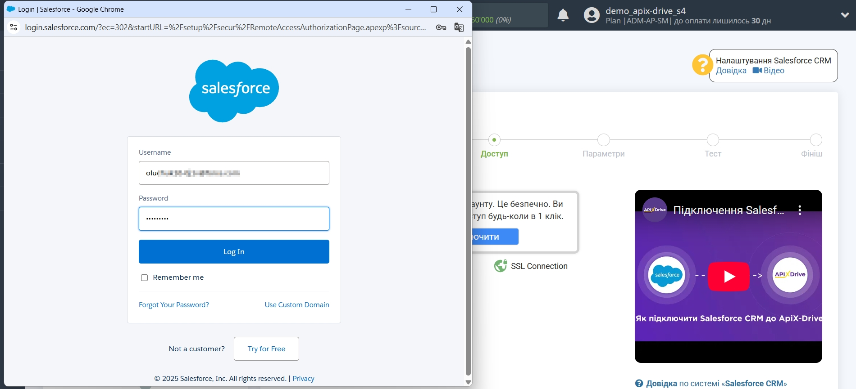Toggle the Remember me checkbox
Image resolution: width=856 pixels, height=389 pixels.
(144, 277)
